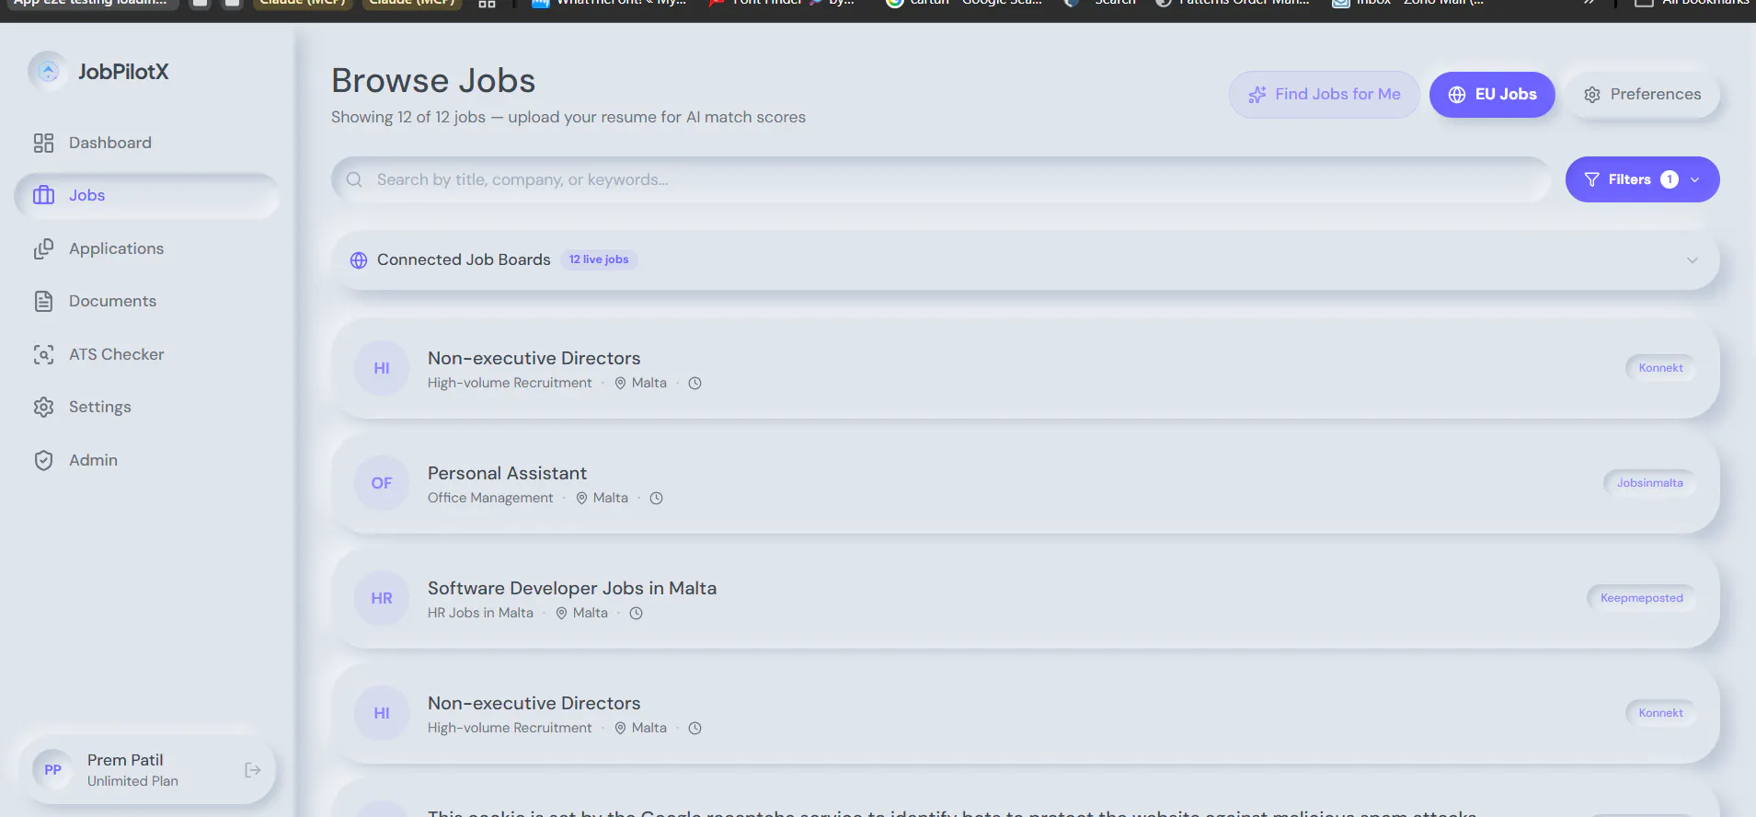Click the clock icon in Personal Assistant row

pos(656,499)
